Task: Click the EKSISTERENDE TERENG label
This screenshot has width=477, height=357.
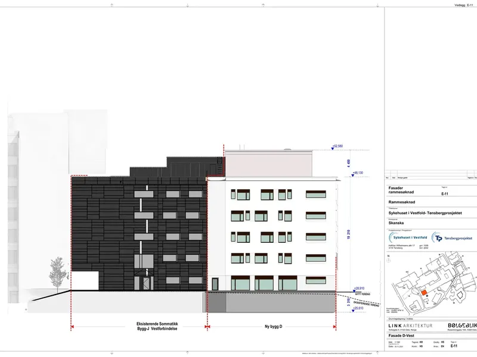Action: [366, 303]
